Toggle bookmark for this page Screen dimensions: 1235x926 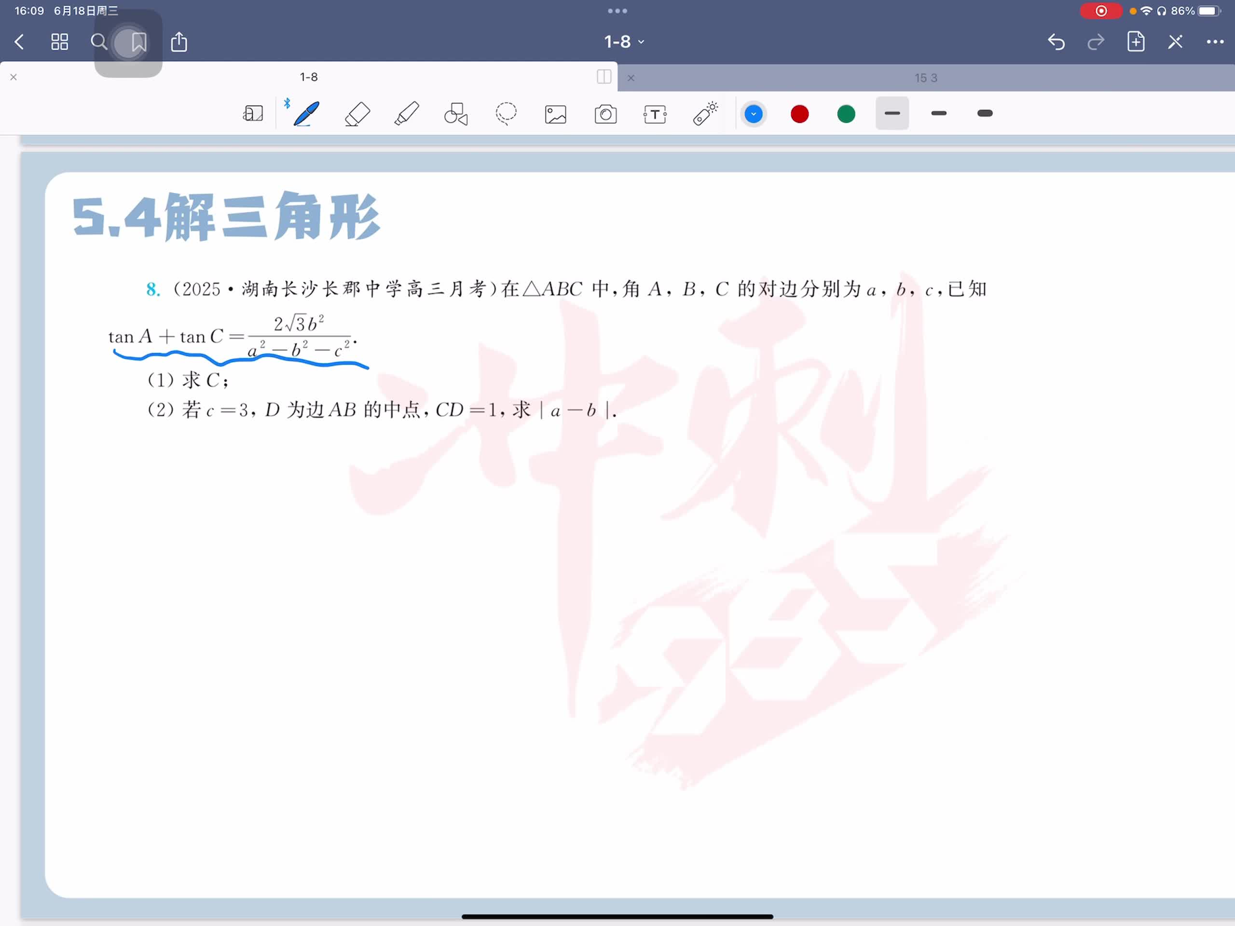(x=138, y=42)
